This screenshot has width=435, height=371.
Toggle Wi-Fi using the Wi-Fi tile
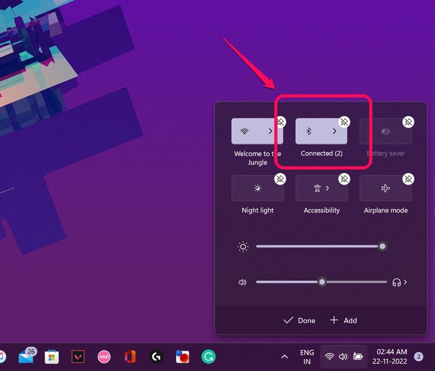[x=245, y=132]
